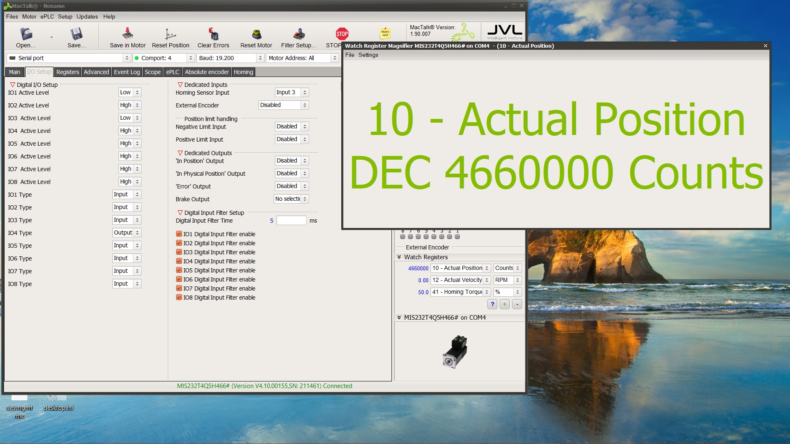Click the Digital Input Filter Time field
This screenshot has width=790, height=444.
pos(291,221)
